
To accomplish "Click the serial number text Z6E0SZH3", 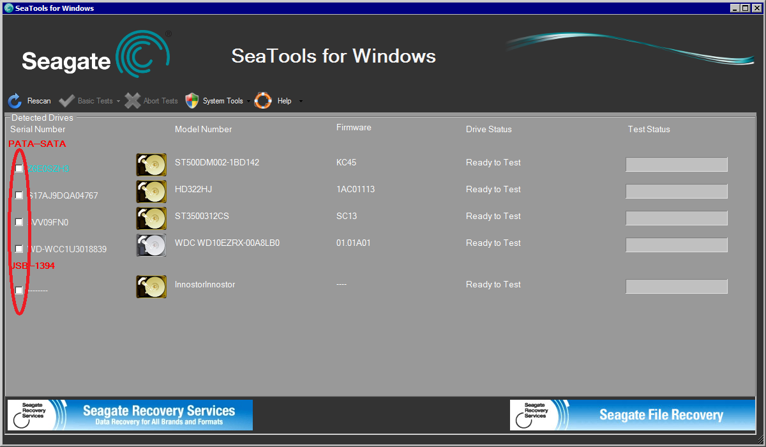I will (48, 169).
